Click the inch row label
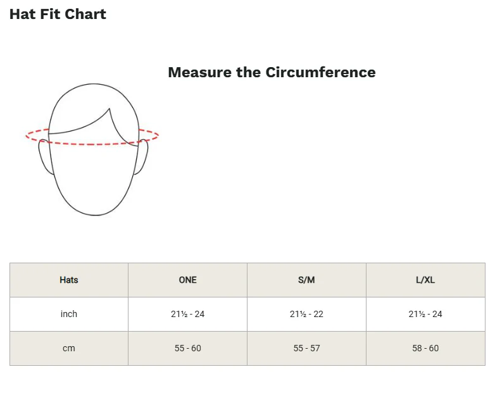Viewport: 495px width, 412px height. 69,314
